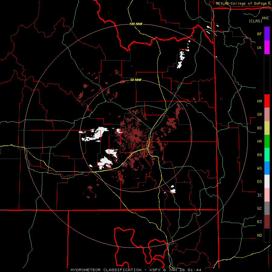Select the BD yellow legend swatch
Screen dimensions: 272x272
pos(267,128)
